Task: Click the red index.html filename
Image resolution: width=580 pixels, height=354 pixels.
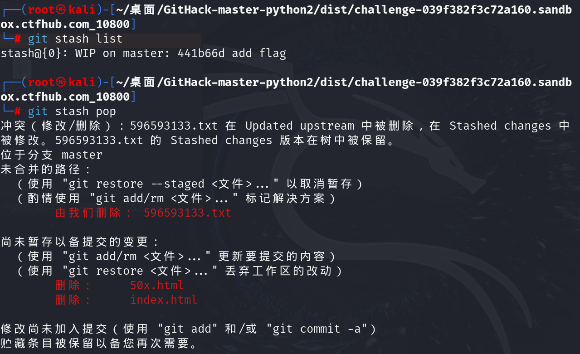Action: [x=163, y=300]
